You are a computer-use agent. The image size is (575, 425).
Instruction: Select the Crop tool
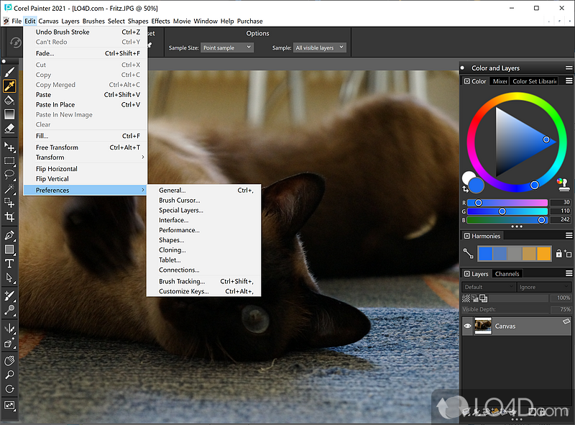pyautogui.click(x=9, y=216)
